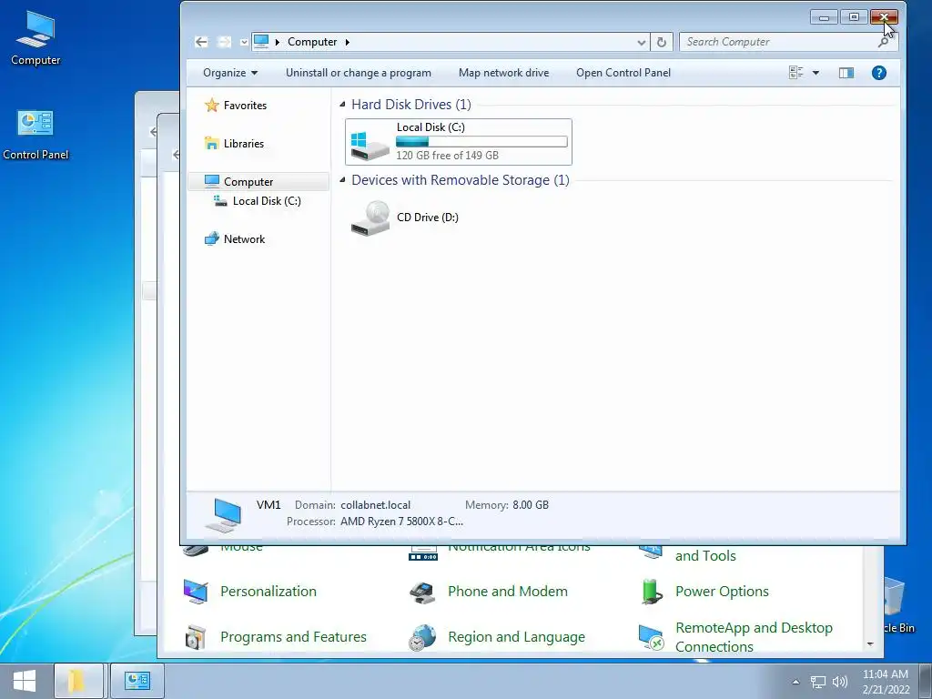Image resolution: width=932 pixels, height=699 pixels.
Task: Open the Computer desktop icon
Action: (x=35, y=38)
